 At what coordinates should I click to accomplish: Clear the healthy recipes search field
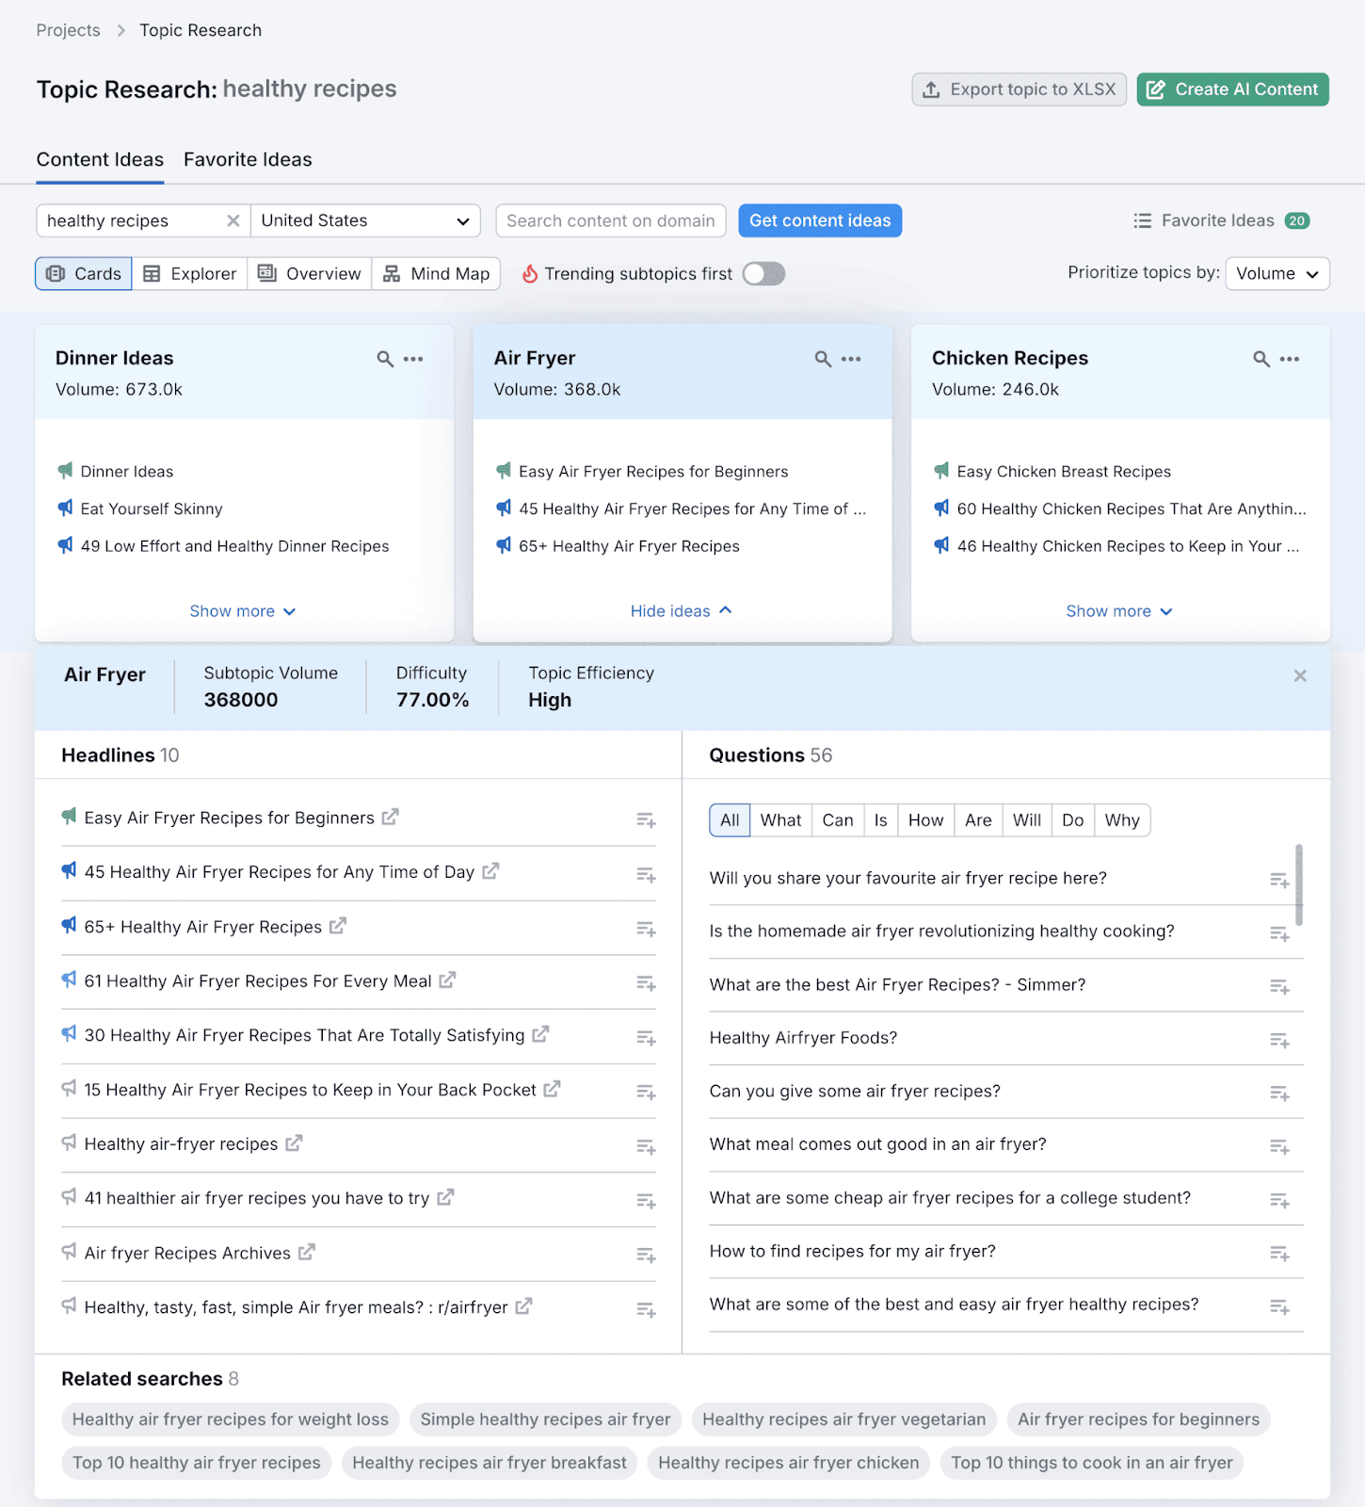[x=233, y=220]
